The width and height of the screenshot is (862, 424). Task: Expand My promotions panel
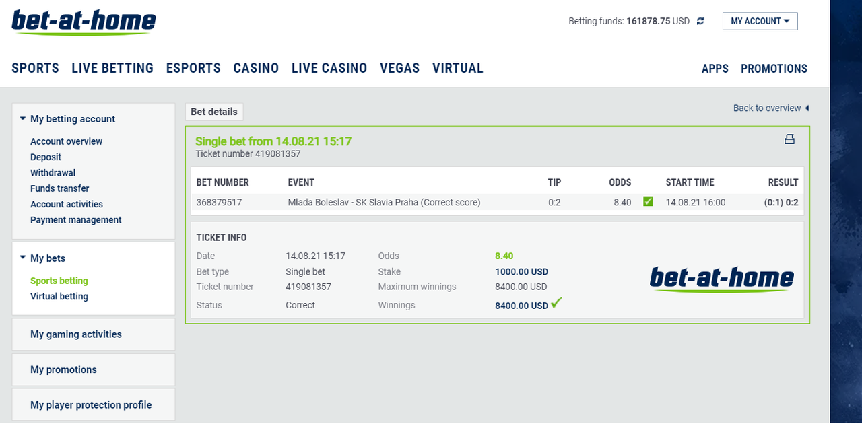[x=94, y=369]
